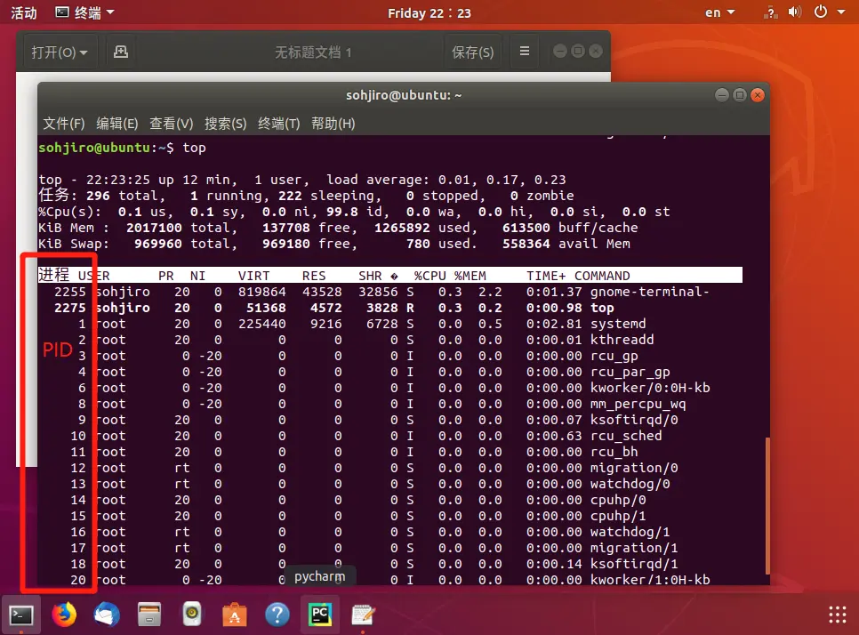Maximize the terminal window
Image resolution: width=859 pixels, height=635 pixels.
pos(740,95)
